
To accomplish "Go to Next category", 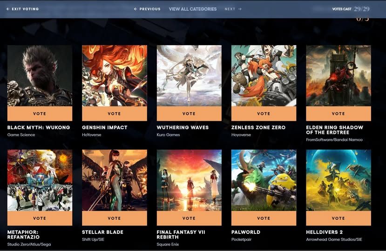I will 233,9.
